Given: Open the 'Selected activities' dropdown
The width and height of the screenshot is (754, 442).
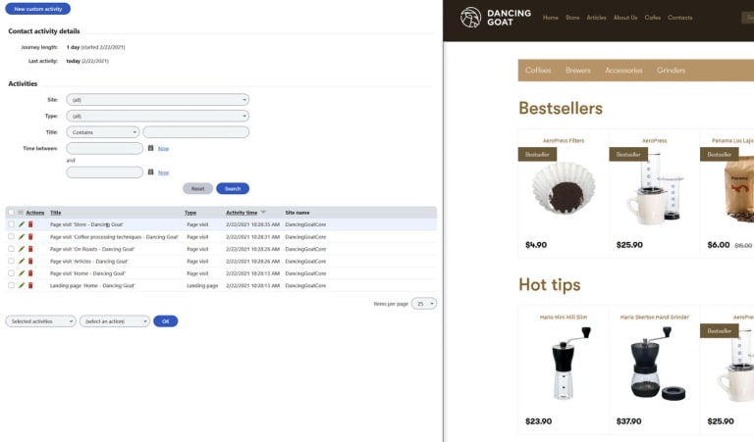Looking at the screenshot, I should click(x=40, y=321).
